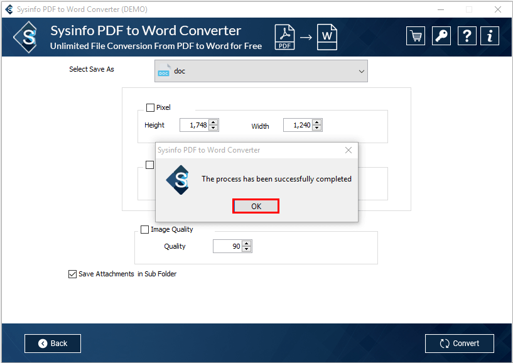Click the Sysinfo logo inside dialog
Viewport: 513px width, 363px height.
[x=178, y=180]
